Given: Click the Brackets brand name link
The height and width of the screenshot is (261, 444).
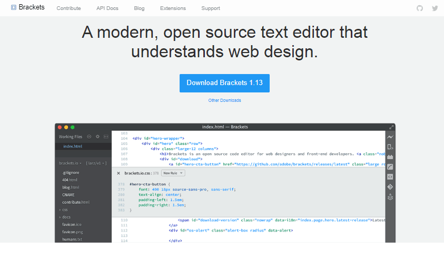Looking at the screenshot, I should pos(32,7).
